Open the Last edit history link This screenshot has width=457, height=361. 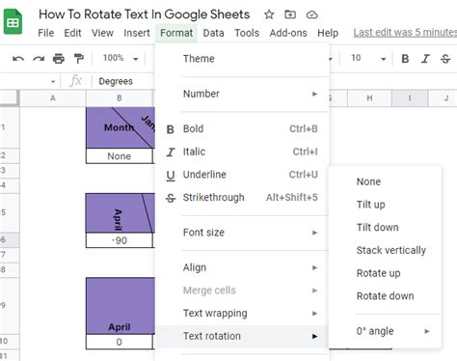point(405,33)
